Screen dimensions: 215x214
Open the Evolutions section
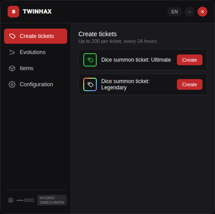point(35,52)
